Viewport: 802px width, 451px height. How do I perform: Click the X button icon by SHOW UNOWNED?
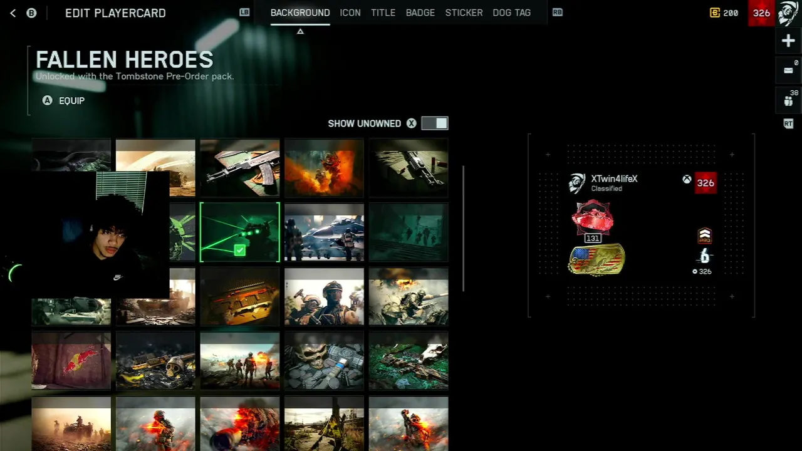point(411,123)
